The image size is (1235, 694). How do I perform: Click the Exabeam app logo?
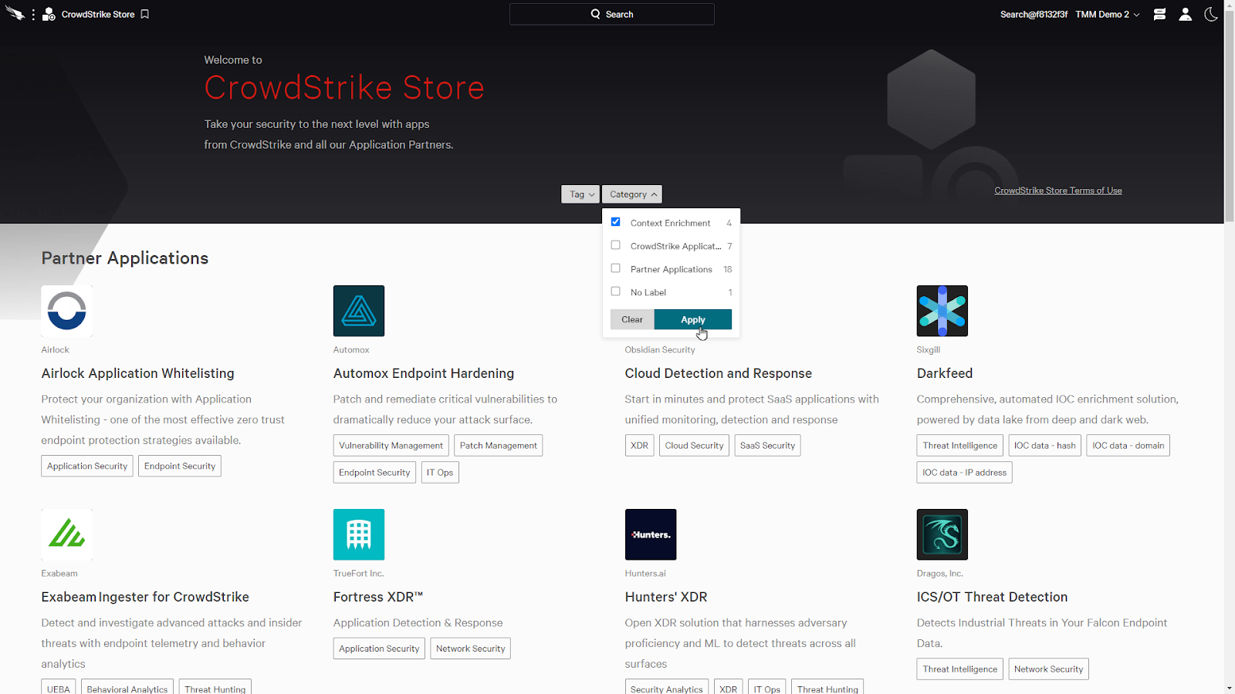(x=67, y=534)
